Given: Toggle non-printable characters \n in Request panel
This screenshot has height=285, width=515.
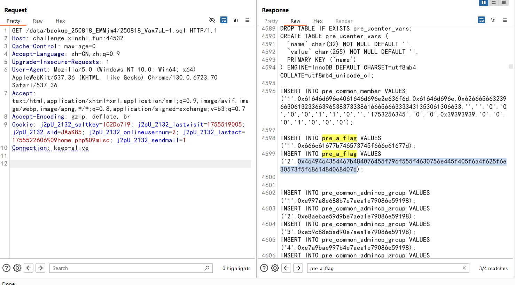Looking at the screenshot, I should coord(236,20).
